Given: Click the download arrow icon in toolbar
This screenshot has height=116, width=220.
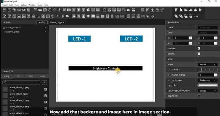Looking at the screenshot, I should coord(153,10).
